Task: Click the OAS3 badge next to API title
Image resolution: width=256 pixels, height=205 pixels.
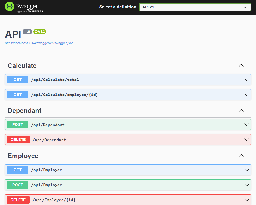Action: tap(40, 32)
